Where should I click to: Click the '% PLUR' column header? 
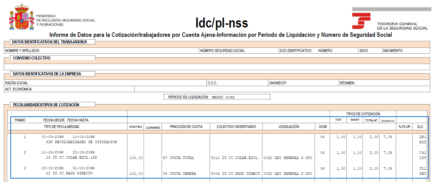click(404, 127)
